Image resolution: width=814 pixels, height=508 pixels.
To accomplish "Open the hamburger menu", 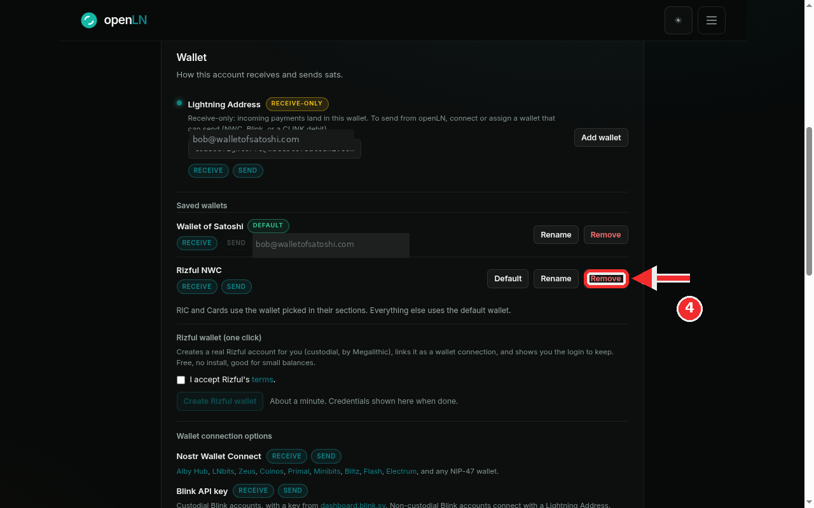I will click(x=712, y=20).
